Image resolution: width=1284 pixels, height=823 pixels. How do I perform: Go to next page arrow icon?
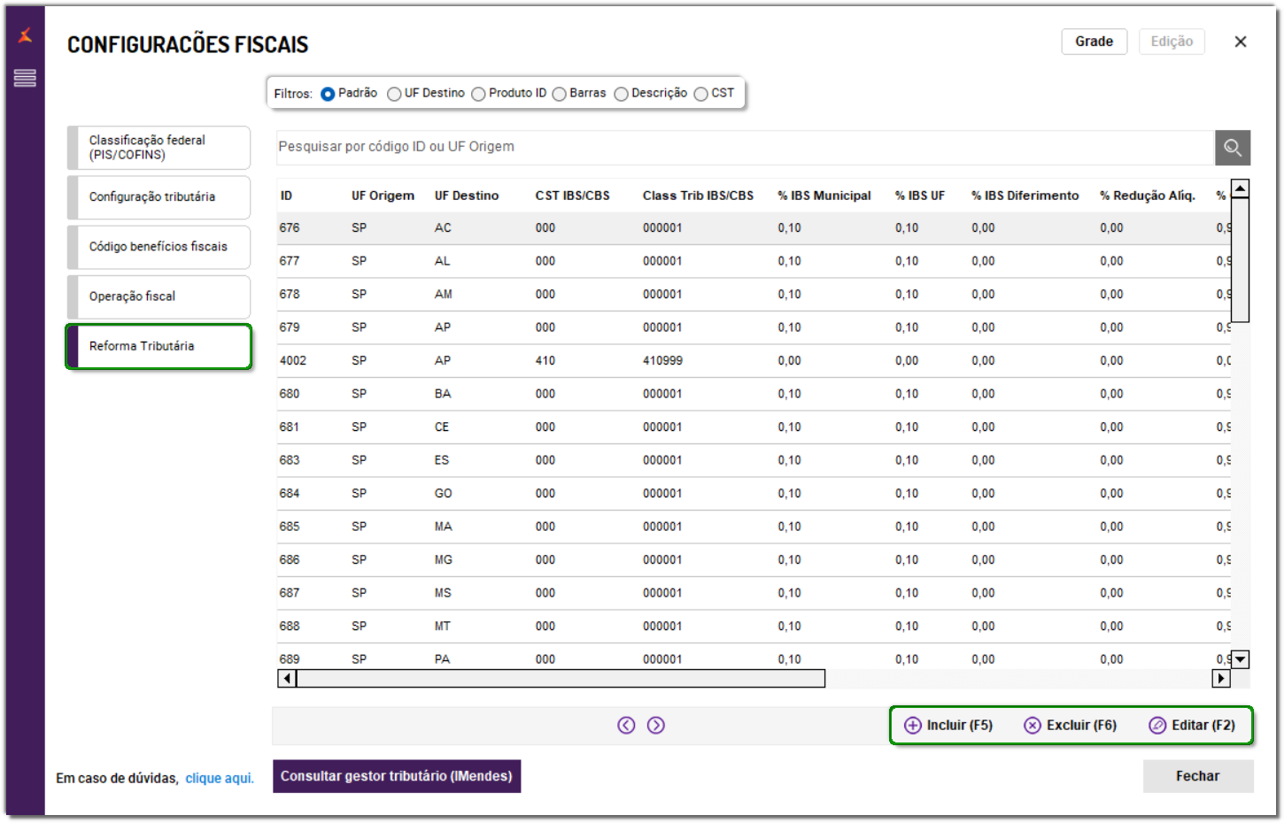pyautogui.click(x=655, y=726)
